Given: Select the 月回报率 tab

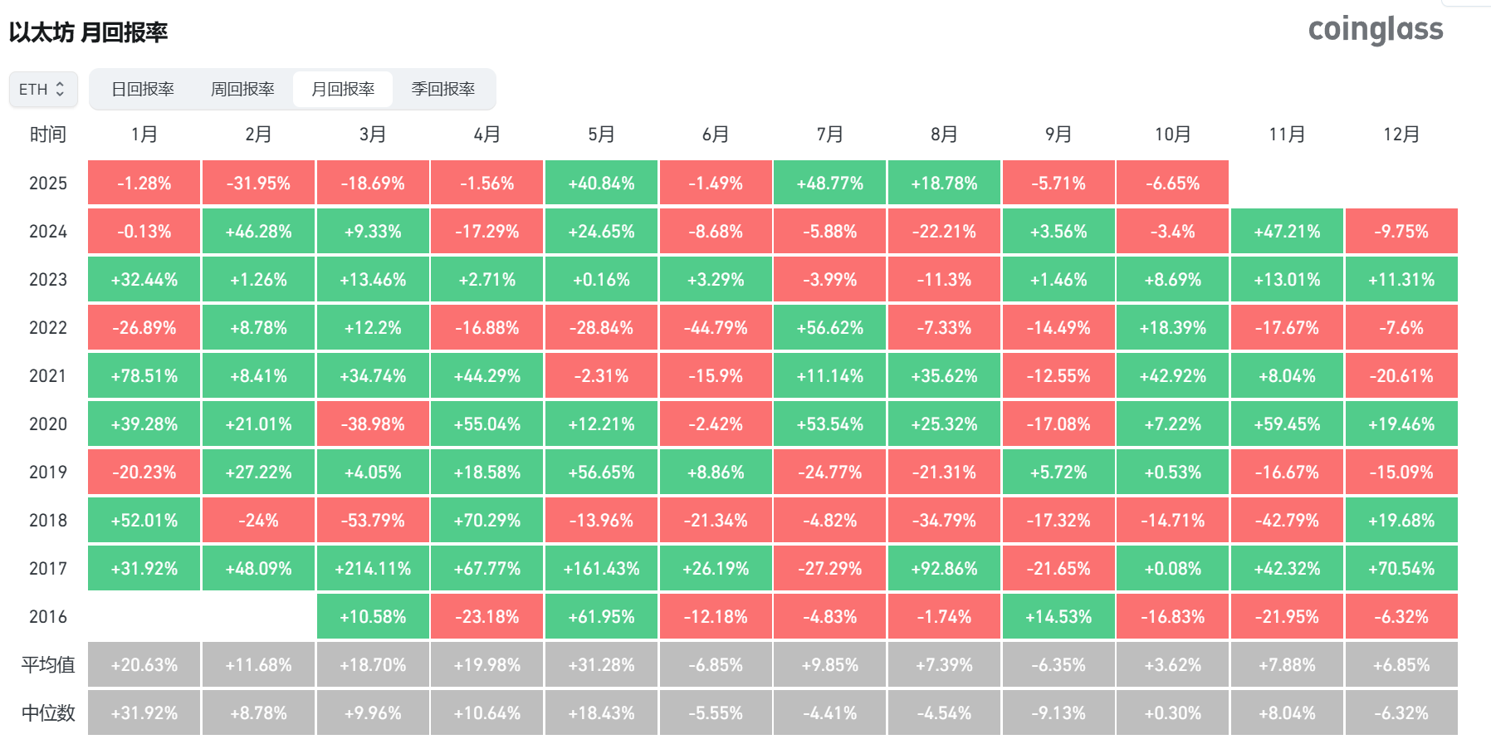Looking at the screenshot, I should point(343,89).
